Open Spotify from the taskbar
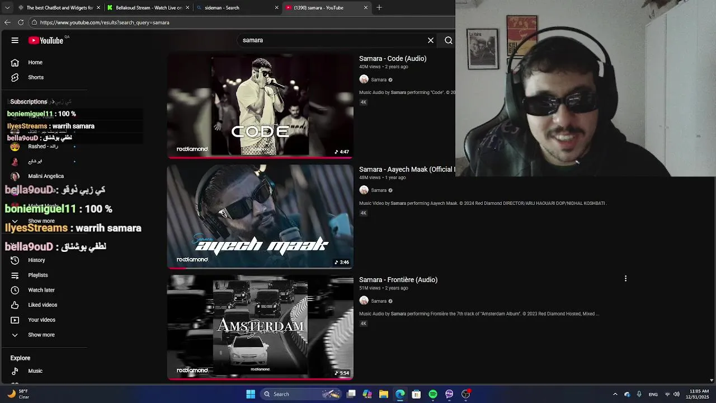 [433, 394]
